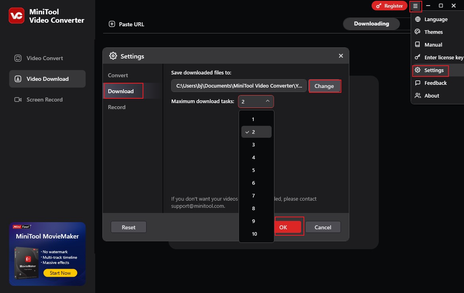Screen dimensions: 464x293
Task: Click the MiniTool Video Converter logo
Action: [x=17, y=16]
